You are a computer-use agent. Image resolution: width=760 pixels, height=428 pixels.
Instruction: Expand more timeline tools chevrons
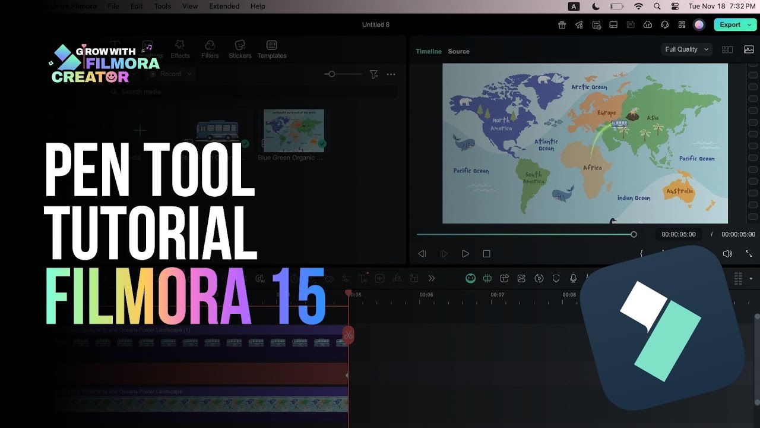[432, 278]
